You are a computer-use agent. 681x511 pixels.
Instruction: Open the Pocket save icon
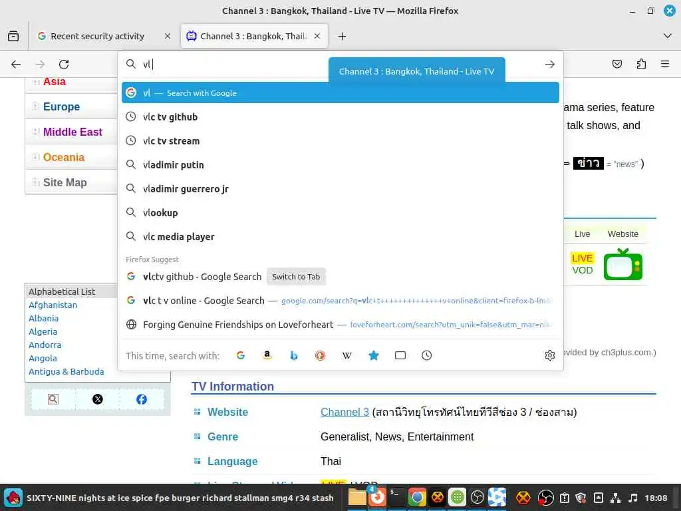616,65
